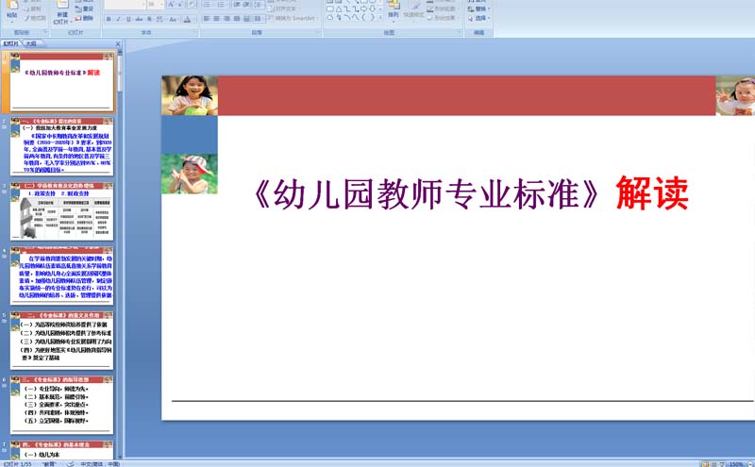This screenshot has width=755, height=467.
Task: Switch to the Slides tab in the left pane
Action: (x=11, y=43)
